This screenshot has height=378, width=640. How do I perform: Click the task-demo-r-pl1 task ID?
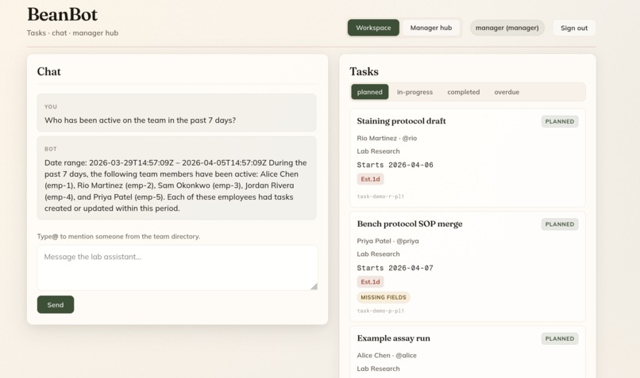coord(380,197)
